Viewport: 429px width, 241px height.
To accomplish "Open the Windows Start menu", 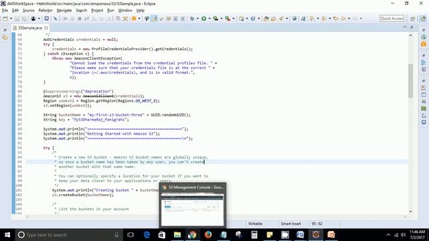I will 7,235.
